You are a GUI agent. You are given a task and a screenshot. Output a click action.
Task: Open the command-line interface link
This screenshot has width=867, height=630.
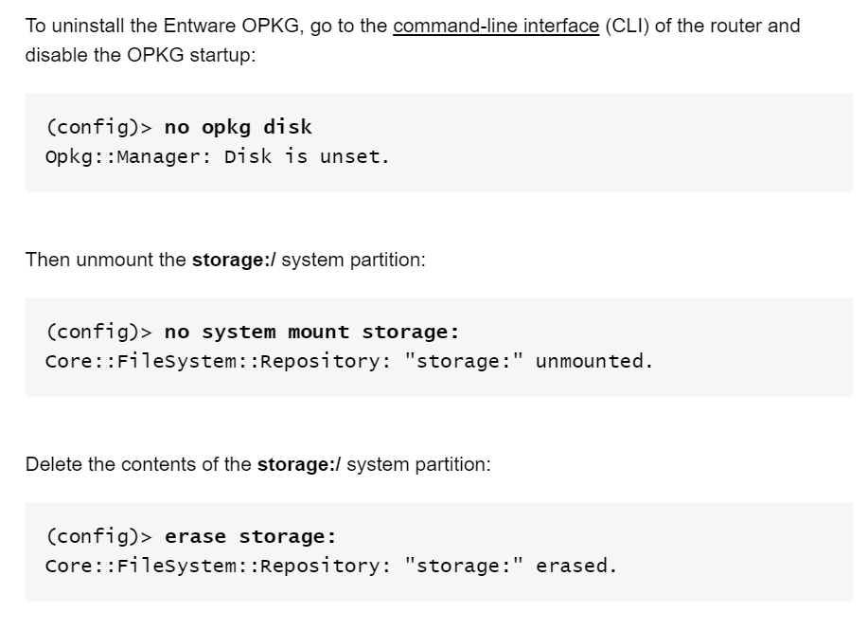click(x=496, y=26)
